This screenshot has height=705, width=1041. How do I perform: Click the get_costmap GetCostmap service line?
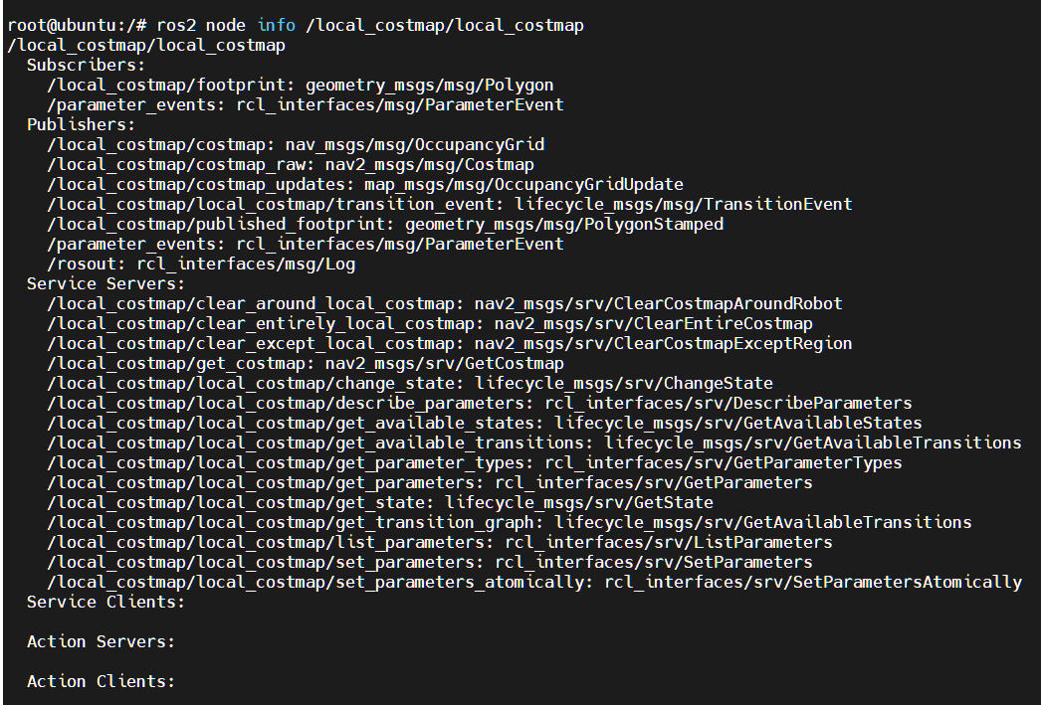pos(306,364)
